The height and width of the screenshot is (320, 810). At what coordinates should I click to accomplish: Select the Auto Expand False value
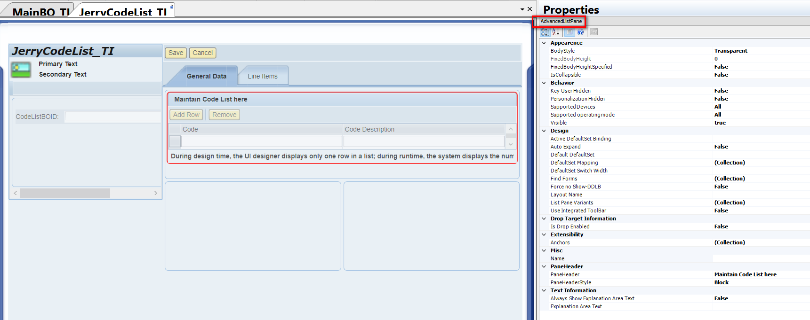tap(721, 147)
